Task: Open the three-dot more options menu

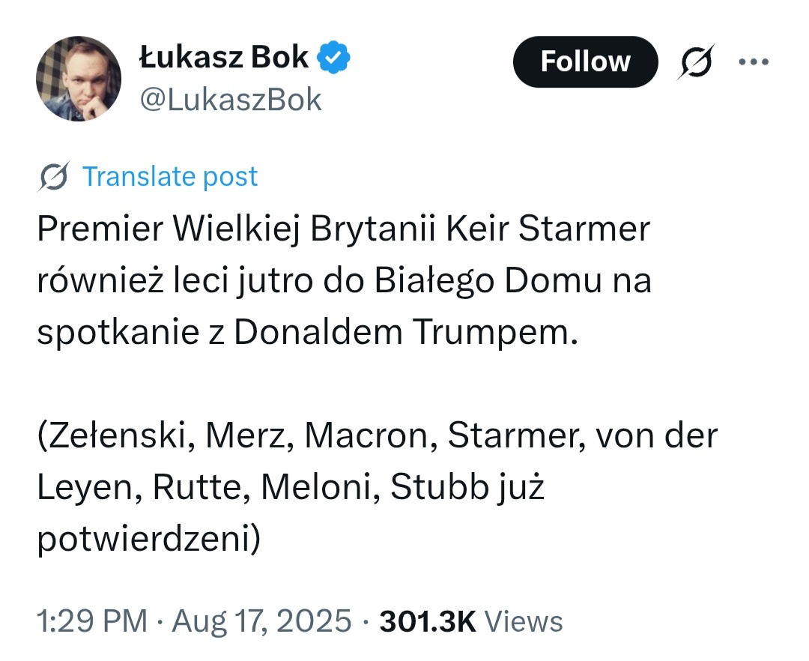Action: [x=754, y=61]
